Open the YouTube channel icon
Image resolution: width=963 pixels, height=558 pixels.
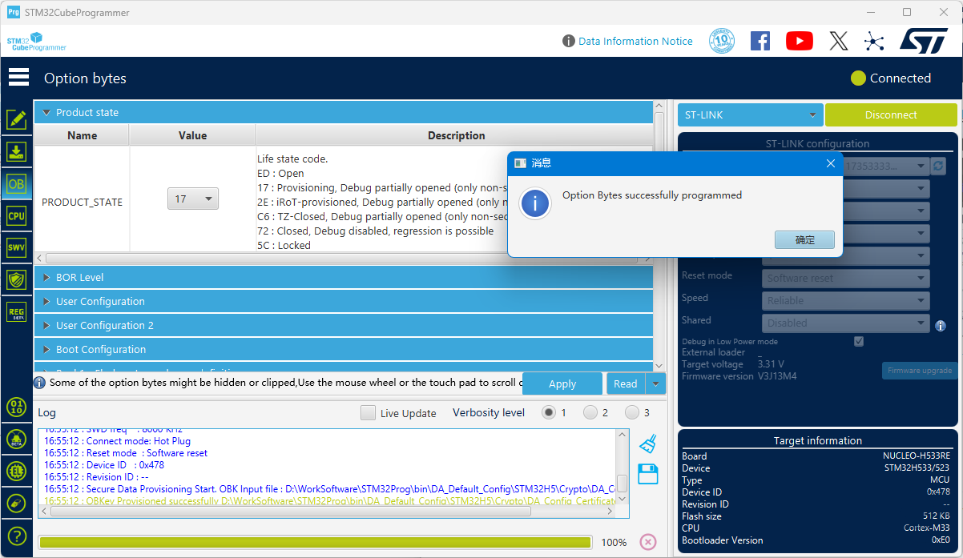click(x=800, y=41)
